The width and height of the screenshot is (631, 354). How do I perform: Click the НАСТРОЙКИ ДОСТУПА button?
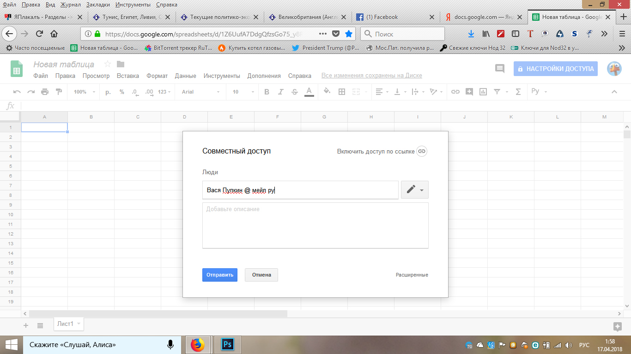click(x=556, y=69)
